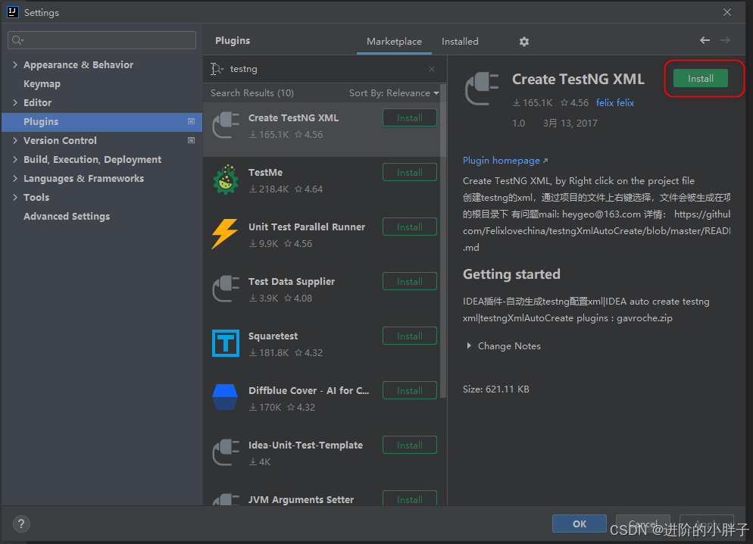Open the plugins settings gear menu
Screen dimensions: 753x544
click(x=524, y=42)
